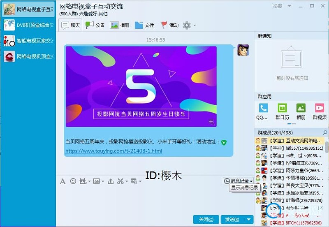Click the 消息记录 message history button
Screen dimensions: 329x227
point(238,181)
